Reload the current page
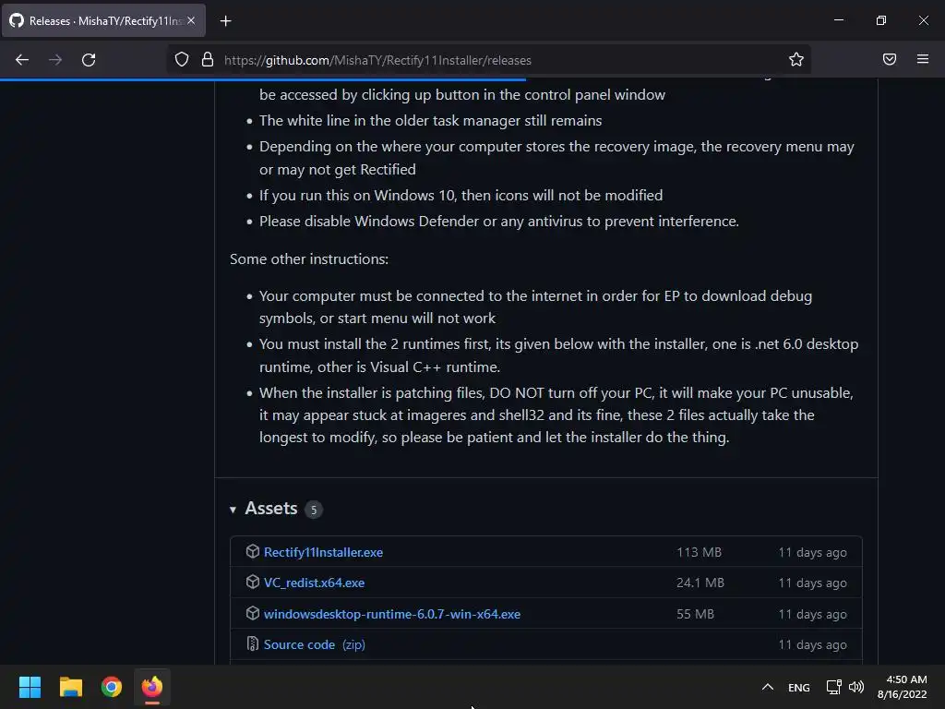This screenshot has width=945, height=709. pos(89,60)
